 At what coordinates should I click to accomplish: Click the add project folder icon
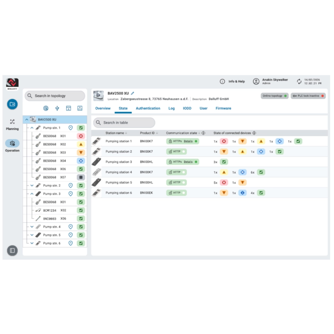click(12, 104)
